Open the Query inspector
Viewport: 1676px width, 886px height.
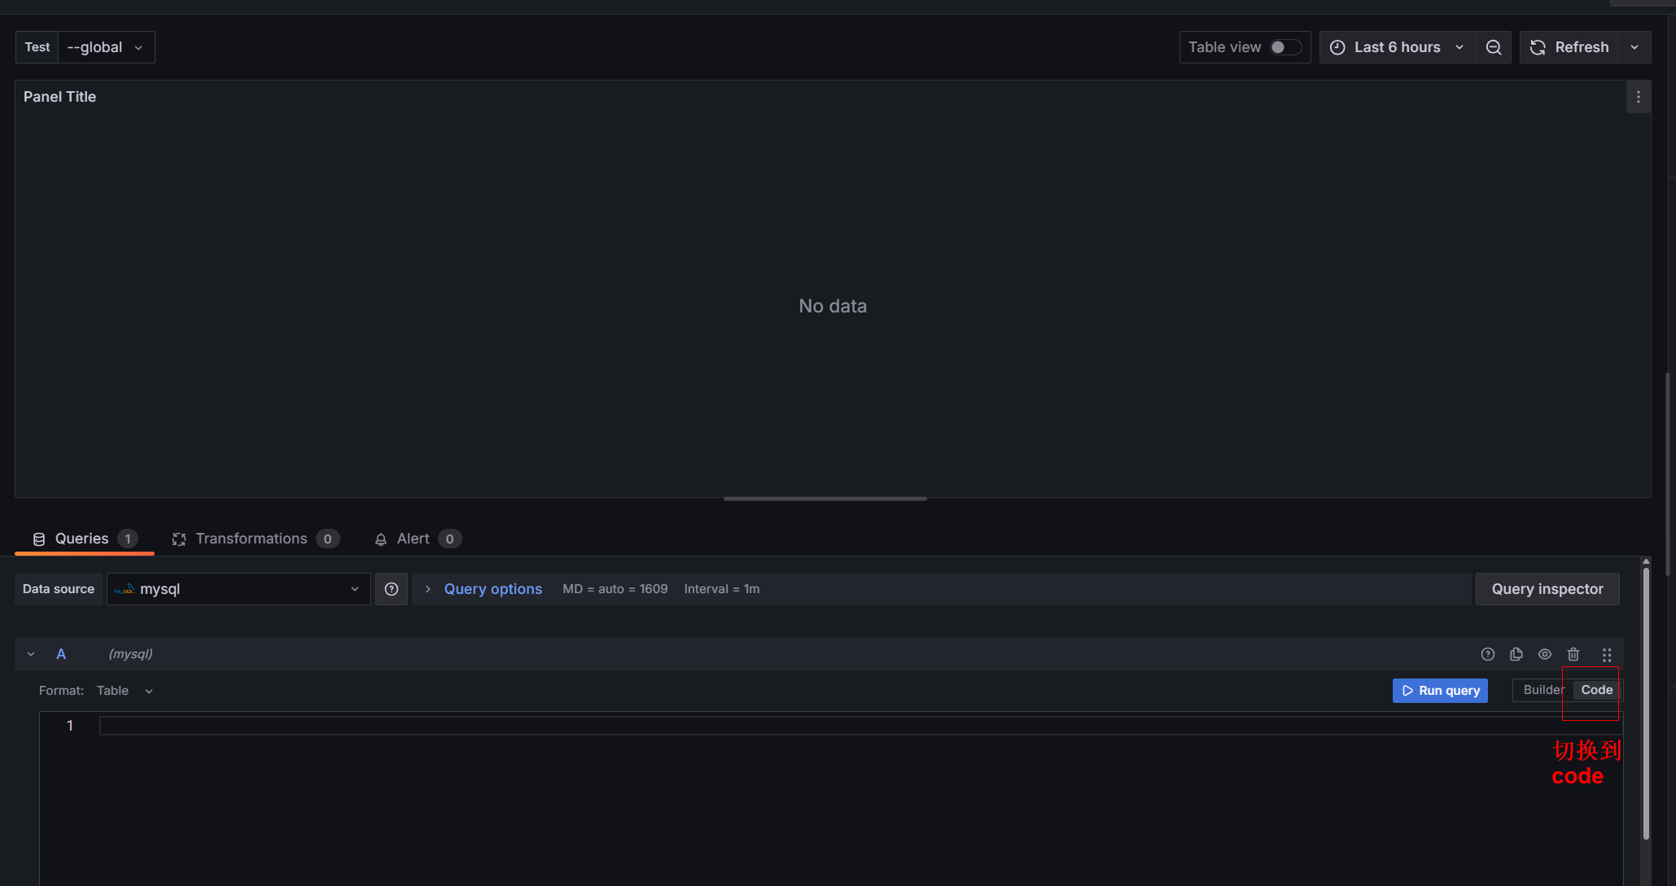coord(1547,589)
